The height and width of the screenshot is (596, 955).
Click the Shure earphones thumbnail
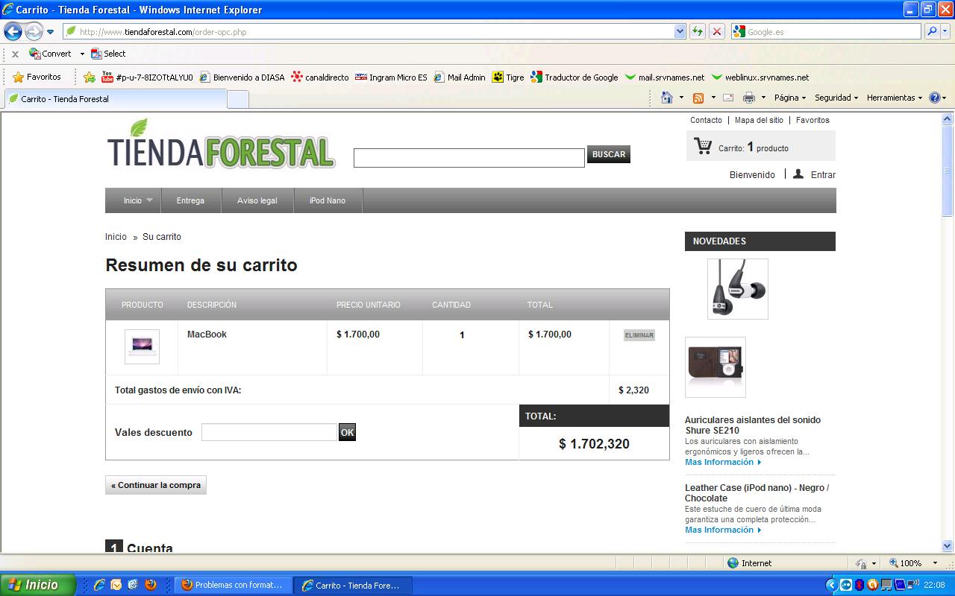click(738, 289)
